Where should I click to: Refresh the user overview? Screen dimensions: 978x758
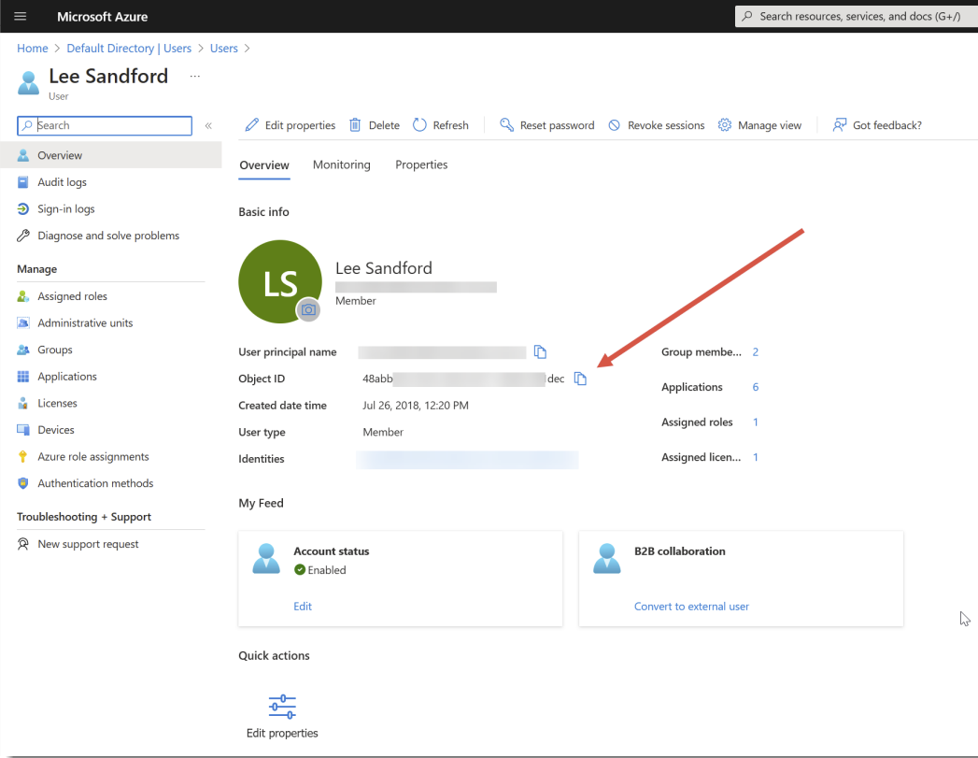point(441,125)
